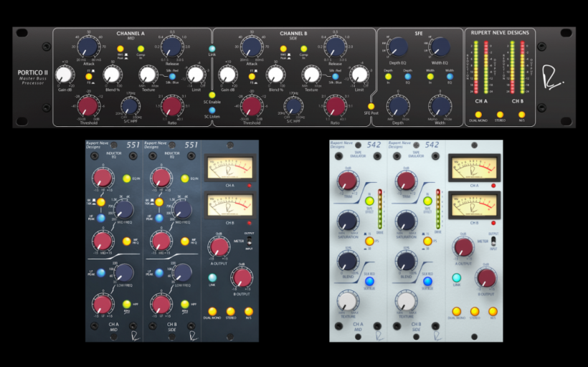Click the Channel A Release knob
Image resolution: width=588 pixels, height=367 pixels.
click(x=172, y=47)
